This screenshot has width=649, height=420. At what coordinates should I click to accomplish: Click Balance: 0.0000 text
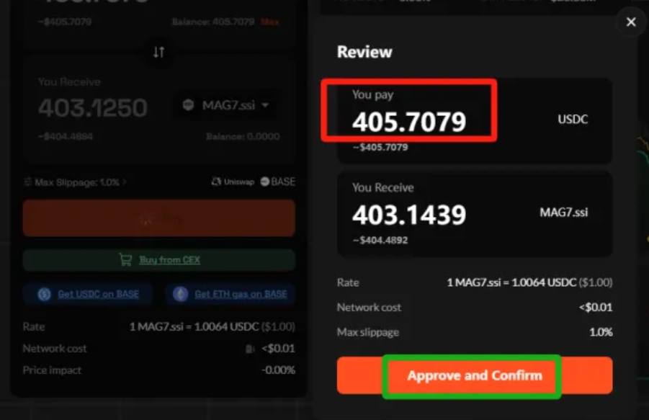click(x=243, y=137)
